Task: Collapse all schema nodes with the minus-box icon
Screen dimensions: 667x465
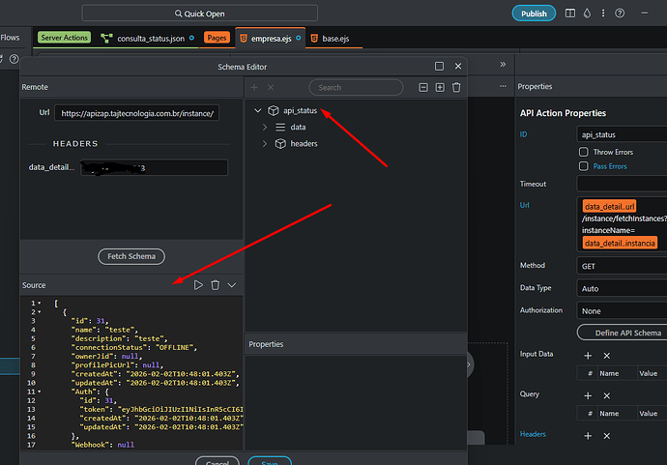Action: [x=422, y=87]
